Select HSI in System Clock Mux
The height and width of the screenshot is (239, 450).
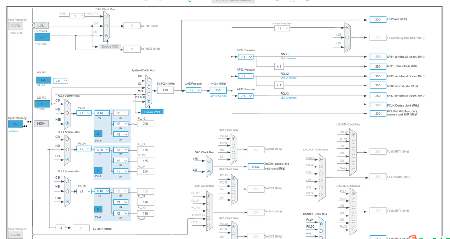[148, 80]
